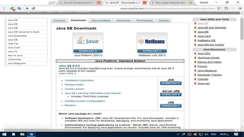This screenshot has width=244, height=137.
Task: Reload the page with the refresh icon
Action: click(226, 8)
